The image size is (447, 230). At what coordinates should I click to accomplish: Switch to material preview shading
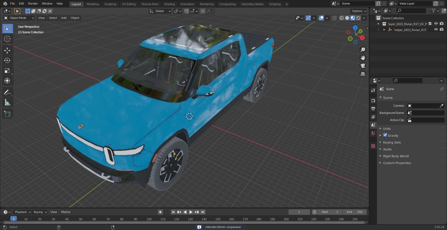coord(353,18)
